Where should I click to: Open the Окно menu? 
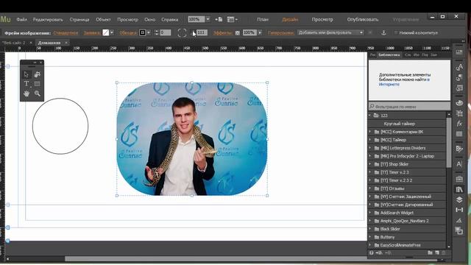[x=150, y=20]
